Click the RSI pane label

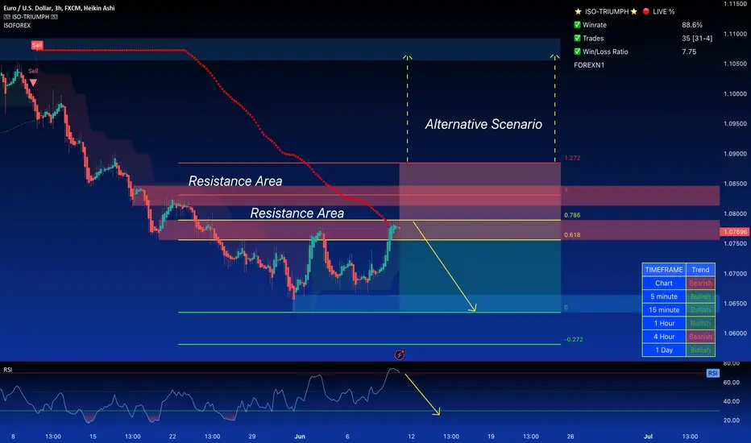(8, 370)
